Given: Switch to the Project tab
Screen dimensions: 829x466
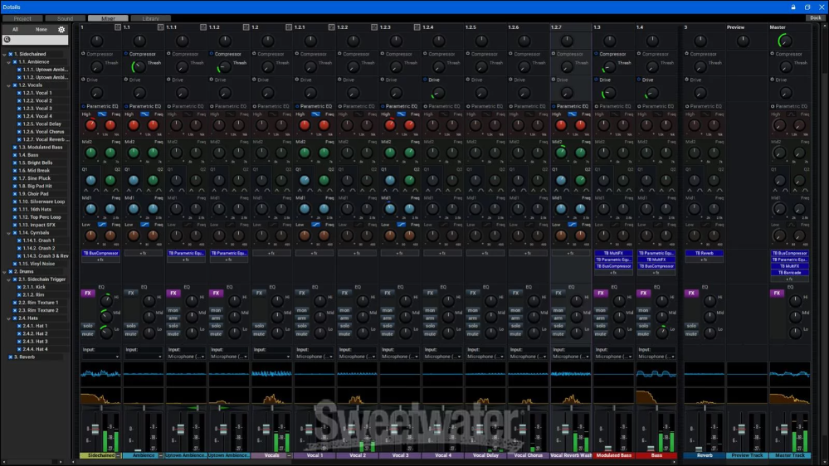Looking at the screenshot, I should [22, 18].
